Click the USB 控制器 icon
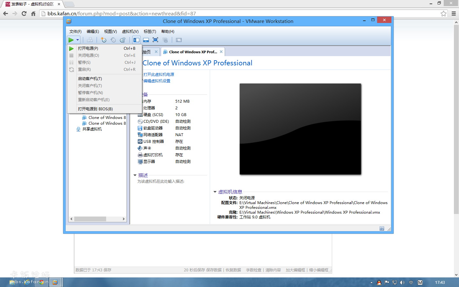This screenshot has width=459, height=287. pos(140,142)
